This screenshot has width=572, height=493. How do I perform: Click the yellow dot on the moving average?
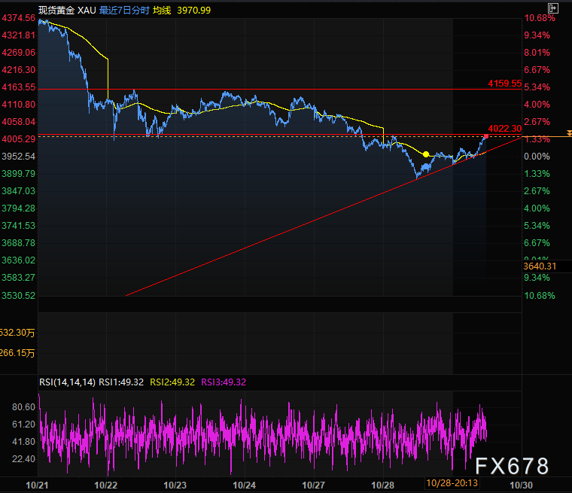426,154
